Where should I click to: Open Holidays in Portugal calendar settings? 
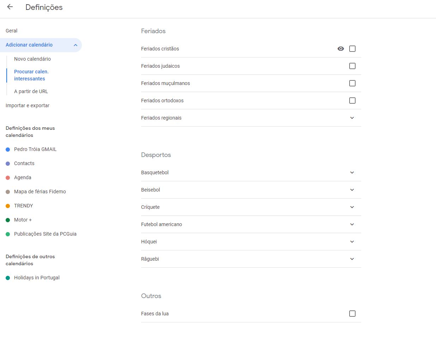37,278
